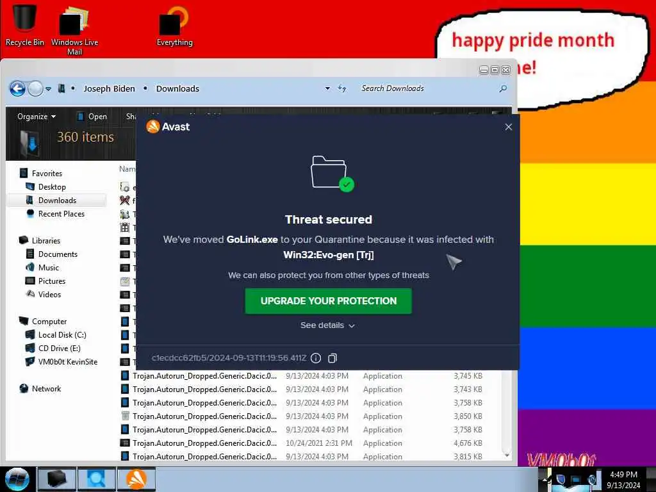The width and height of the screenshot is (656, 492).
Task: Click the taskbar clock showing 4:49 PM
Action: 623,480
